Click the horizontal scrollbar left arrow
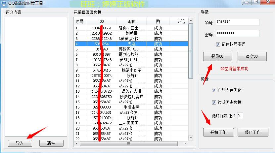The image size is (275, 153). 76,143
